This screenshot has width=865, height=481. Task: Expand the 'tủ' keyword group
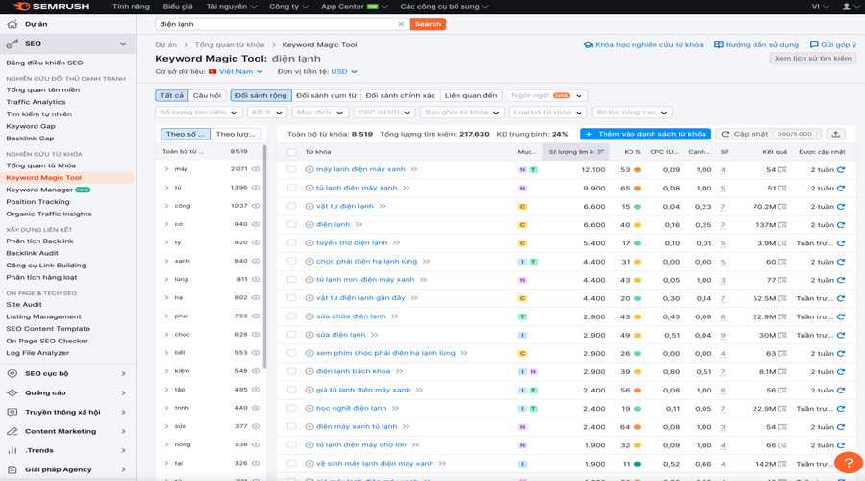point(166,188)
